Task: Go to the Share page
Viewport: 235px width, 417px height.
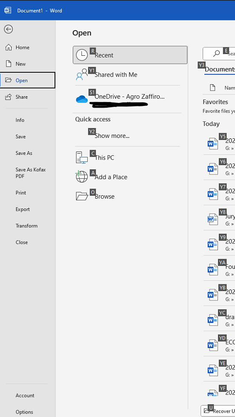Action: pyautogui.click(x=28, y=97)
